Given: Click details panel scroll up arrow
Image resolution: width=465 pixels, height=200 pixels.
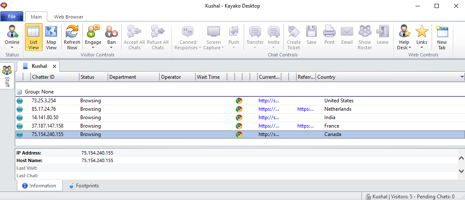Looking at the screenshot, I should click(x=462, y=158).
